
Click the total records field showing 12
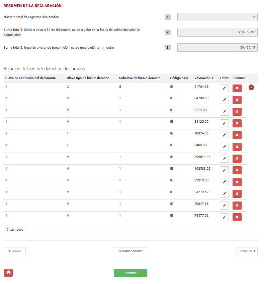click(217, 17)
